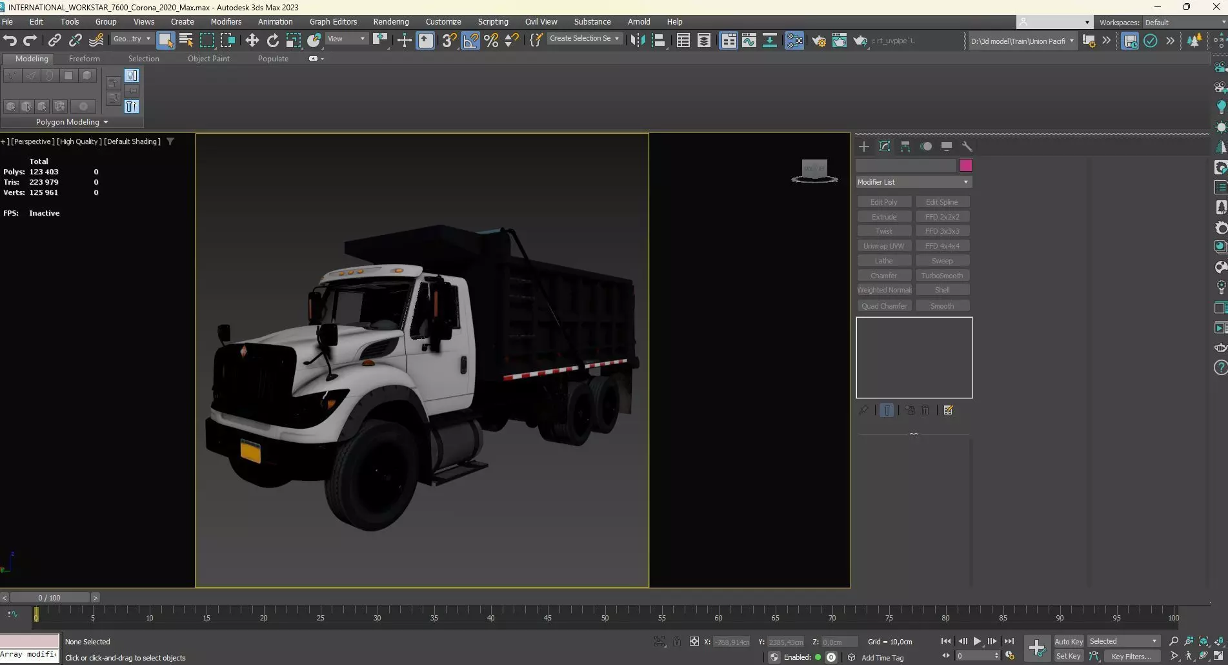Activate Select and Scale tool
1228x665 pixels.
(x=294, y=40)
